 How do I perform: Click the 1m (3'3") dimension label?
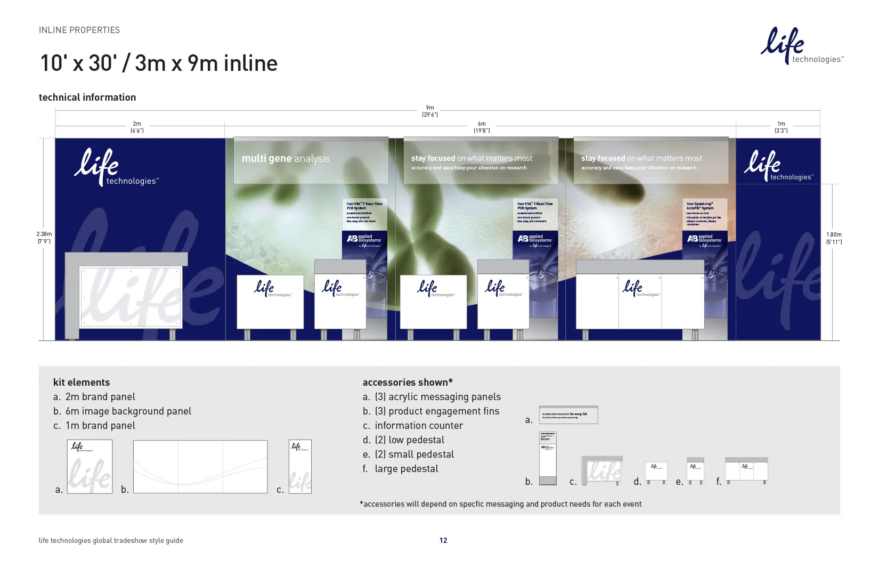pyautogui.click(x=781, y=127)
